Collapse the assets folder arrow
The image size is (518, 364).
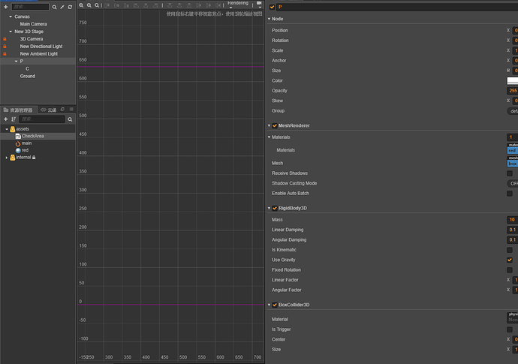(7, 129)
